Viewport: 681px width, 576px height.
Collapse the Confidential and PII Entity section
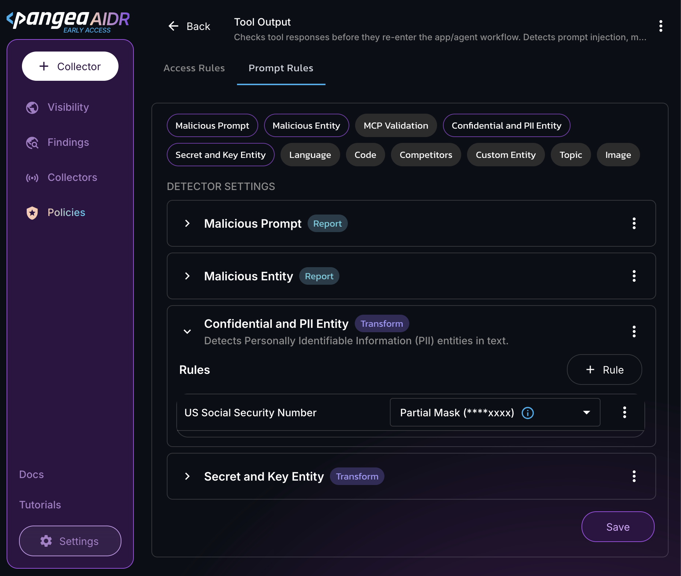[x=187, y=331]
